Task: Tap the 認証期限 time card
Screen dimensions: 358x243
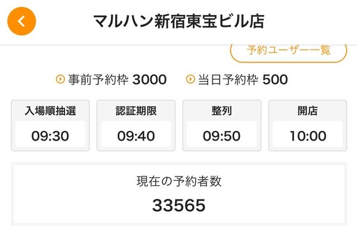Action: (x=136, y=126)
